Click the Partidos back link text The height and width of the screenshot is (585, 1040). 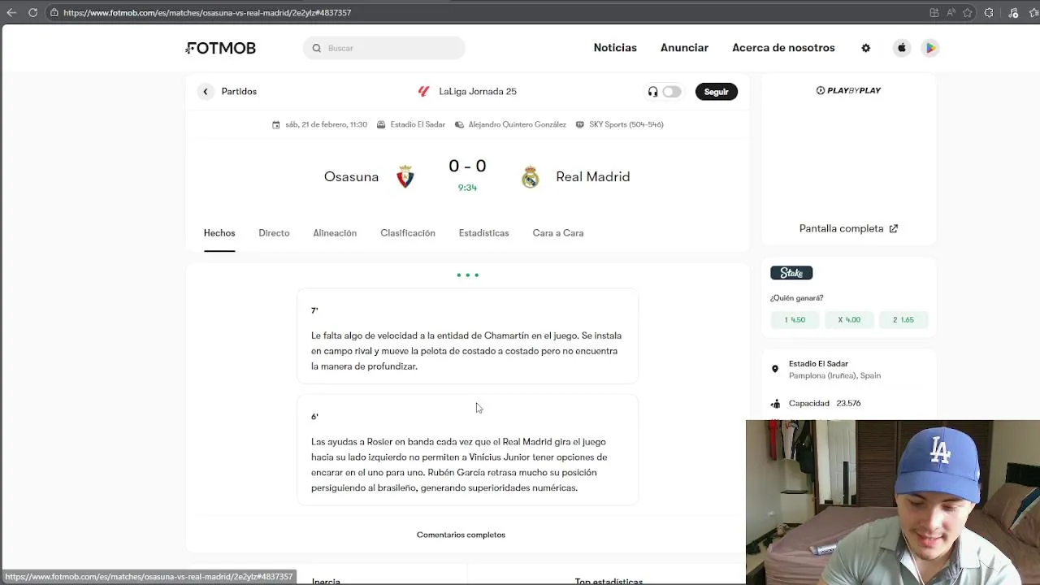[239, 92]
